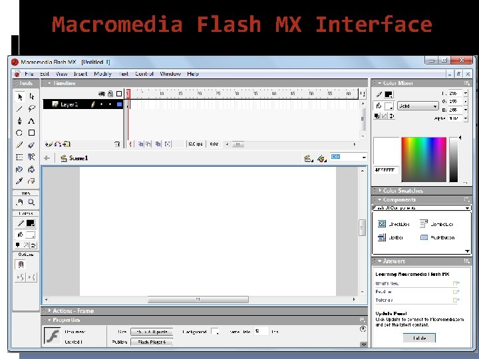
Task: Click Scene 1 in the edit bar
Action: 79,158
